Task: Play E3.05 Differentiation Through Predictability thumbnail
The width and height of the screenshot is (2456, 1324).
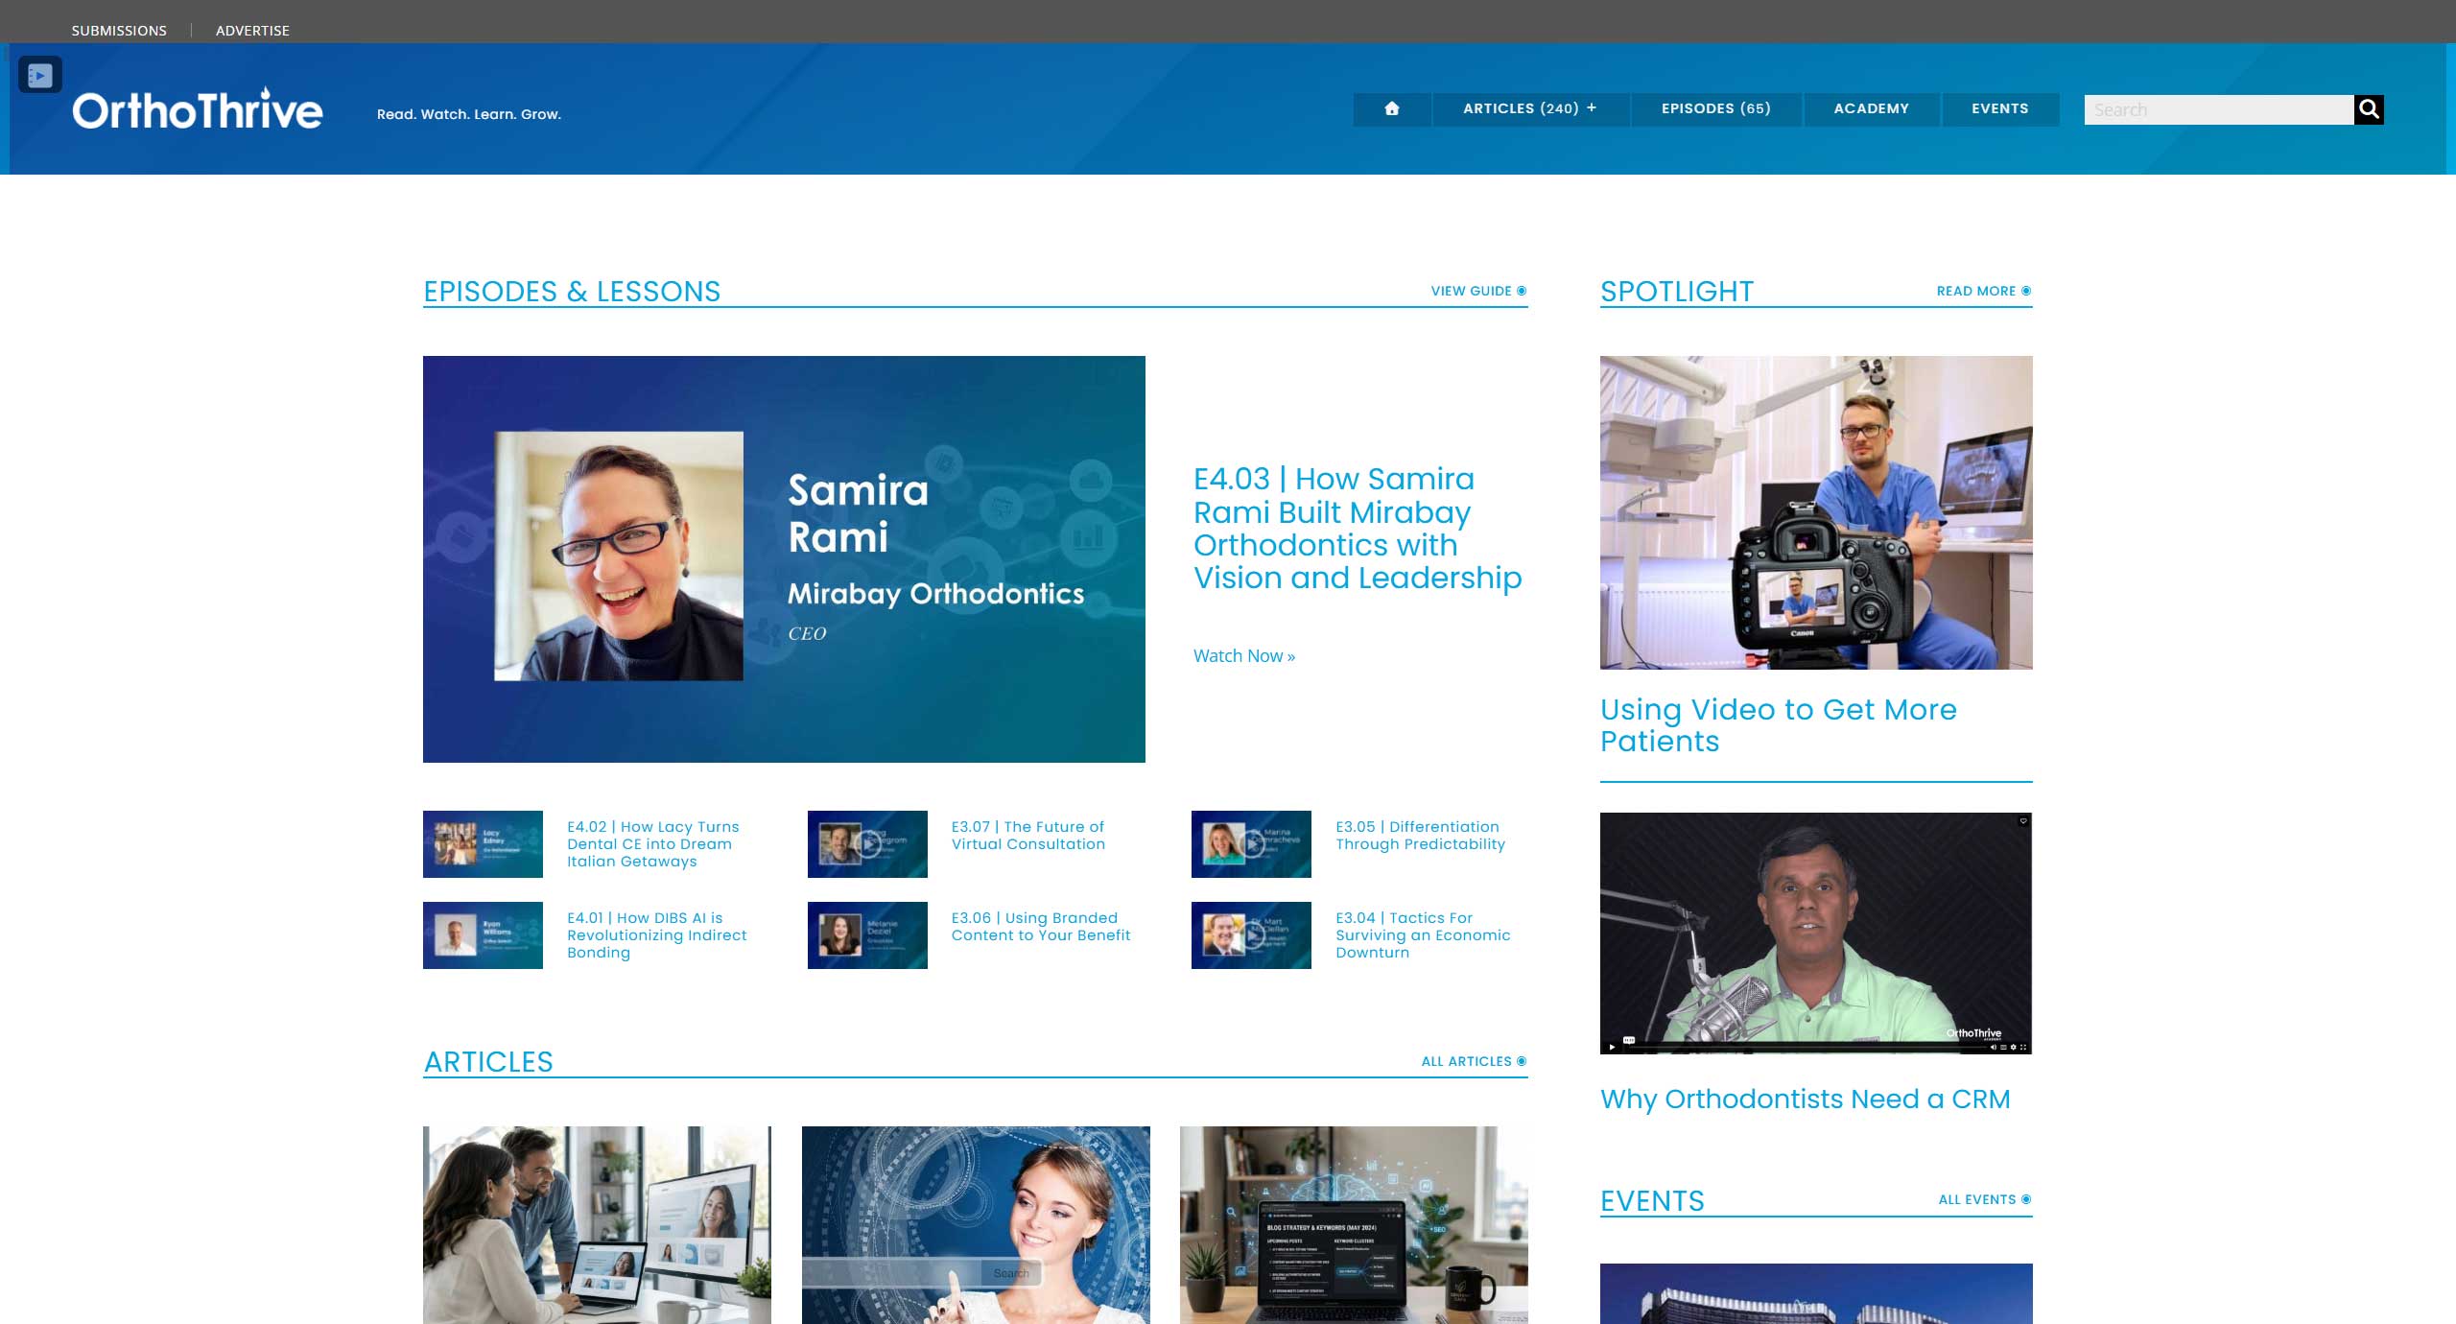Action: [1251, 844]
